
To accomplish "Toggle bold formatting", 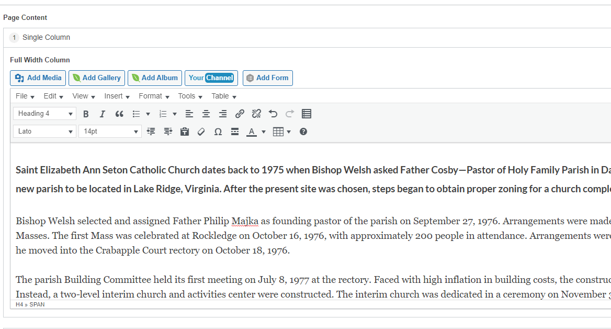I will point(86,114).
